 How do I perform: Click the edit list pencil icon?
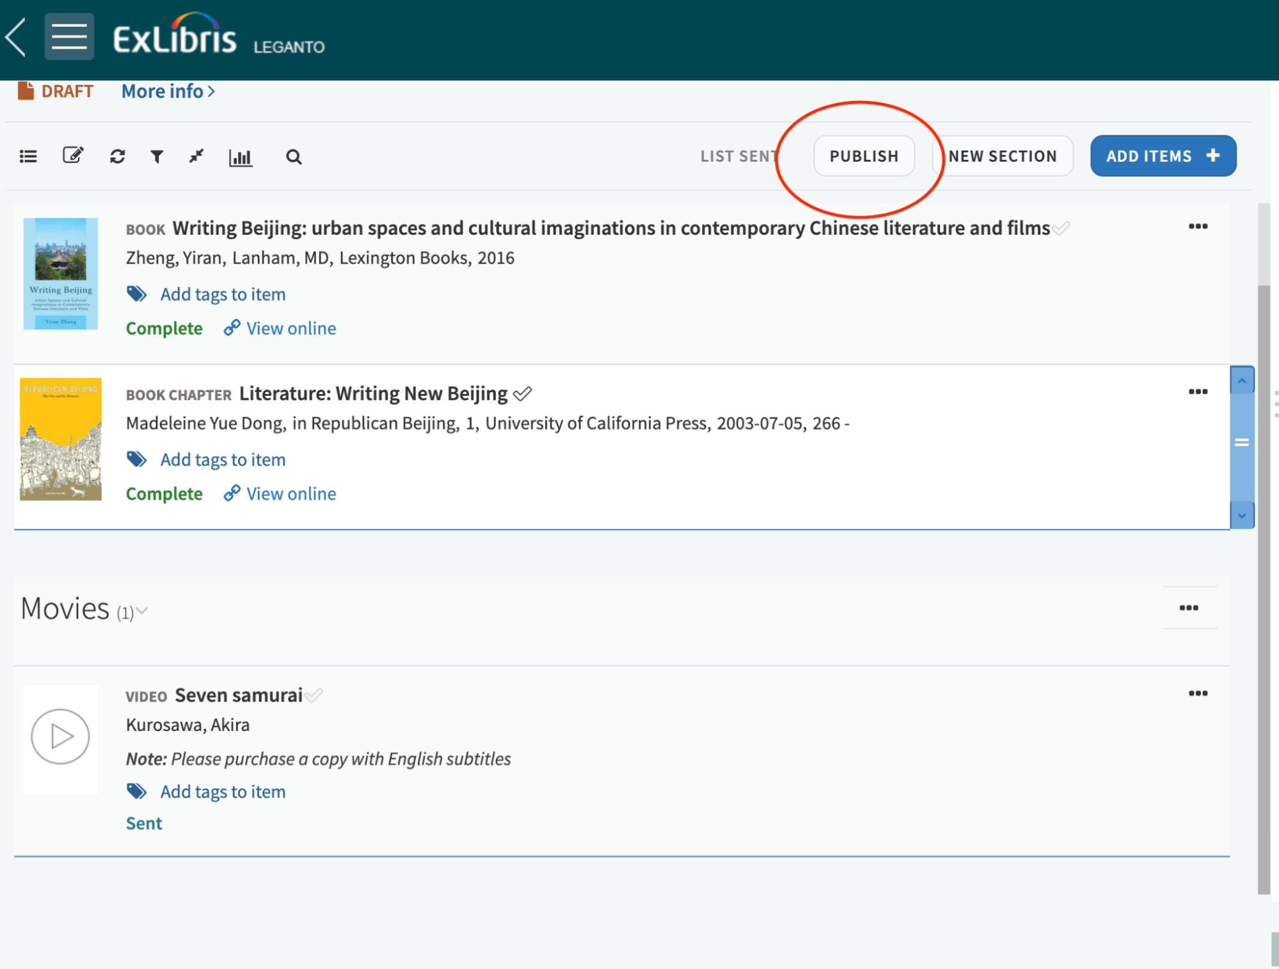pos(73,155)
